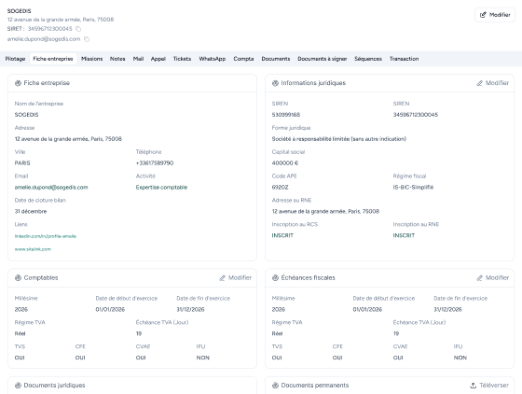The height and width of the screenshot is (394, 522).
Task: Click the SIREN value 530999168
Action: click(x=286, y=115)
